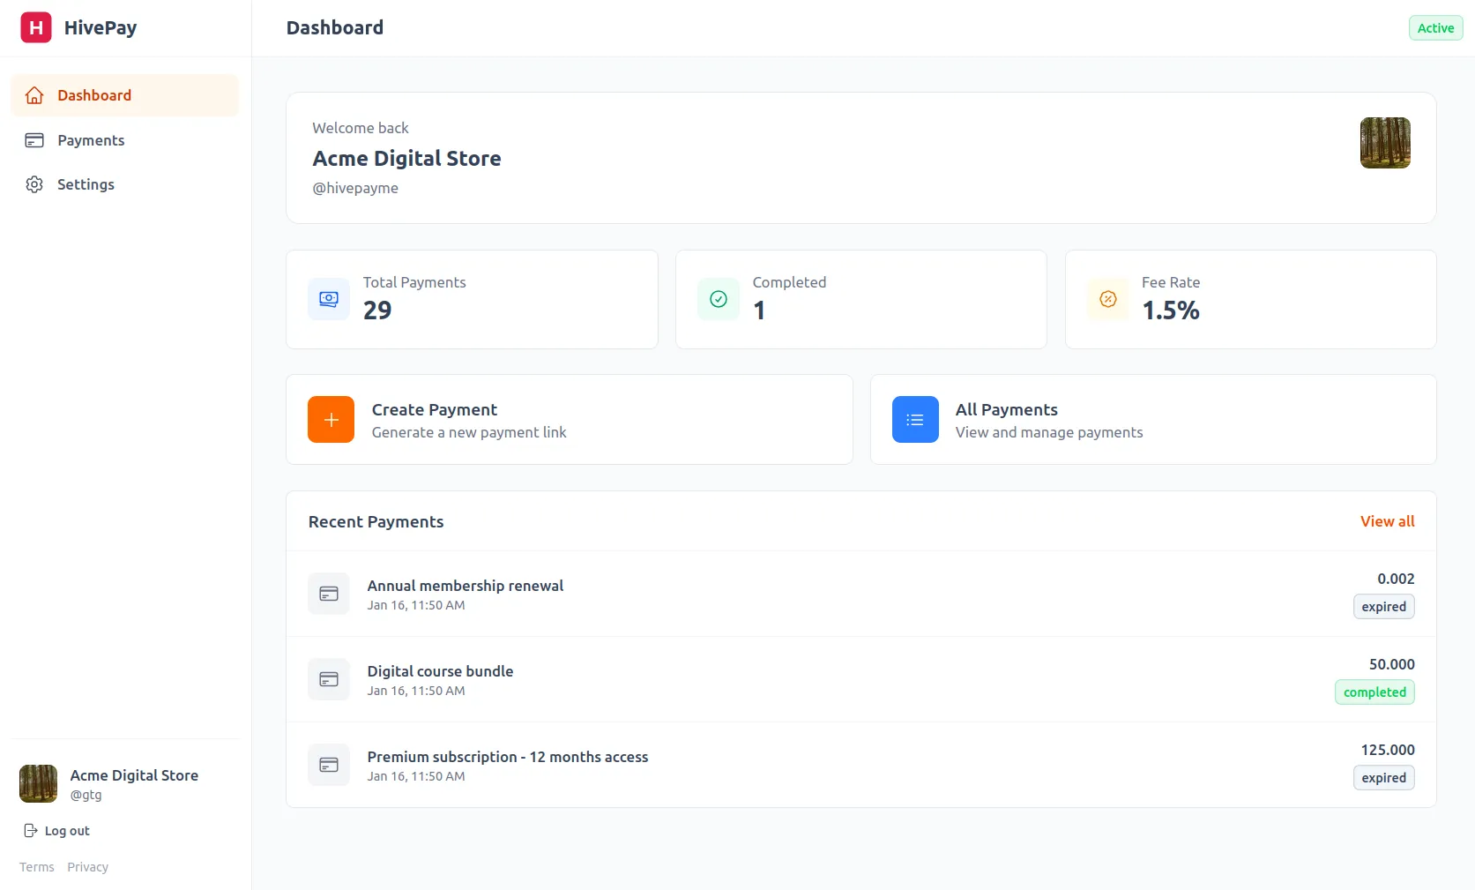This screenshot has height=890, width=1475.
Task: Click the Acme Digital Store profile picture
Action: (38, 783)
